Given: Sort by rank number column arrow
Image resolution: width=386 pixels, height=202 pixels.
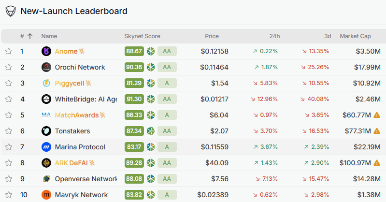Looking at the screenshot, I should tap(30, 36).
